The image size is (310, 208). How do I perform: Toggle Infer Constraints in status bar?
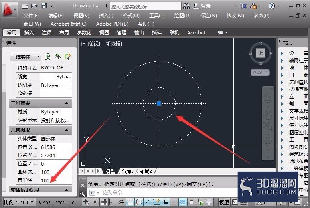[86, 202]
